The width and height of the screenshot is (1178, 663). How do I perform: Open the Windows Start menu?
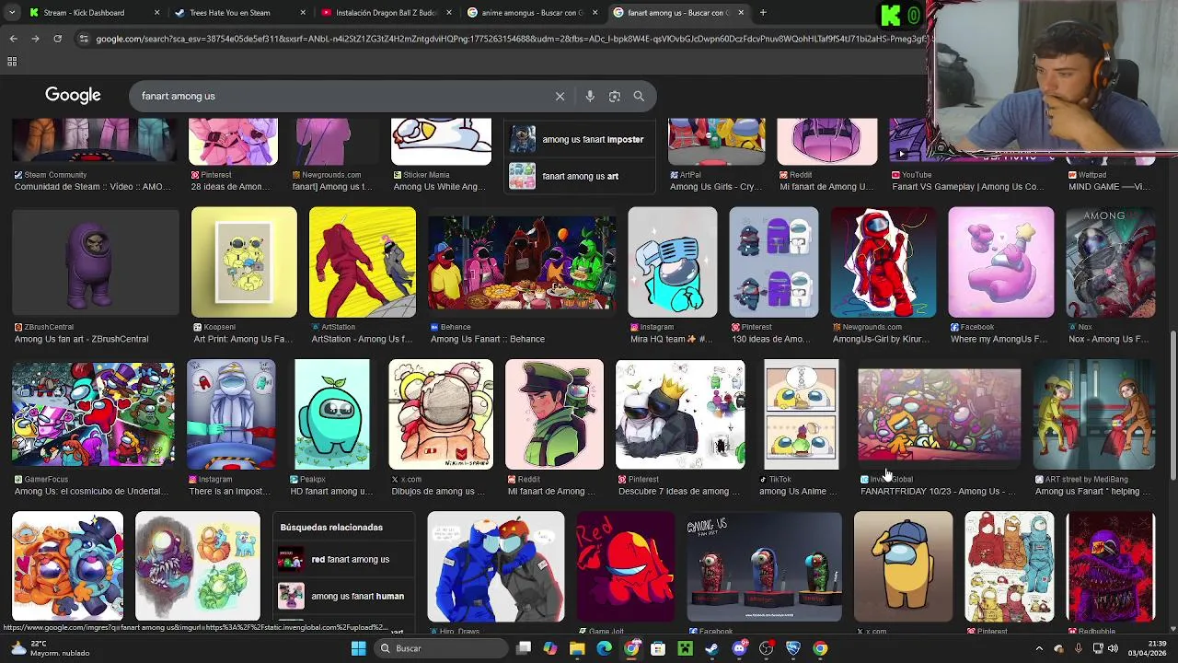click(x=358, y=648)
